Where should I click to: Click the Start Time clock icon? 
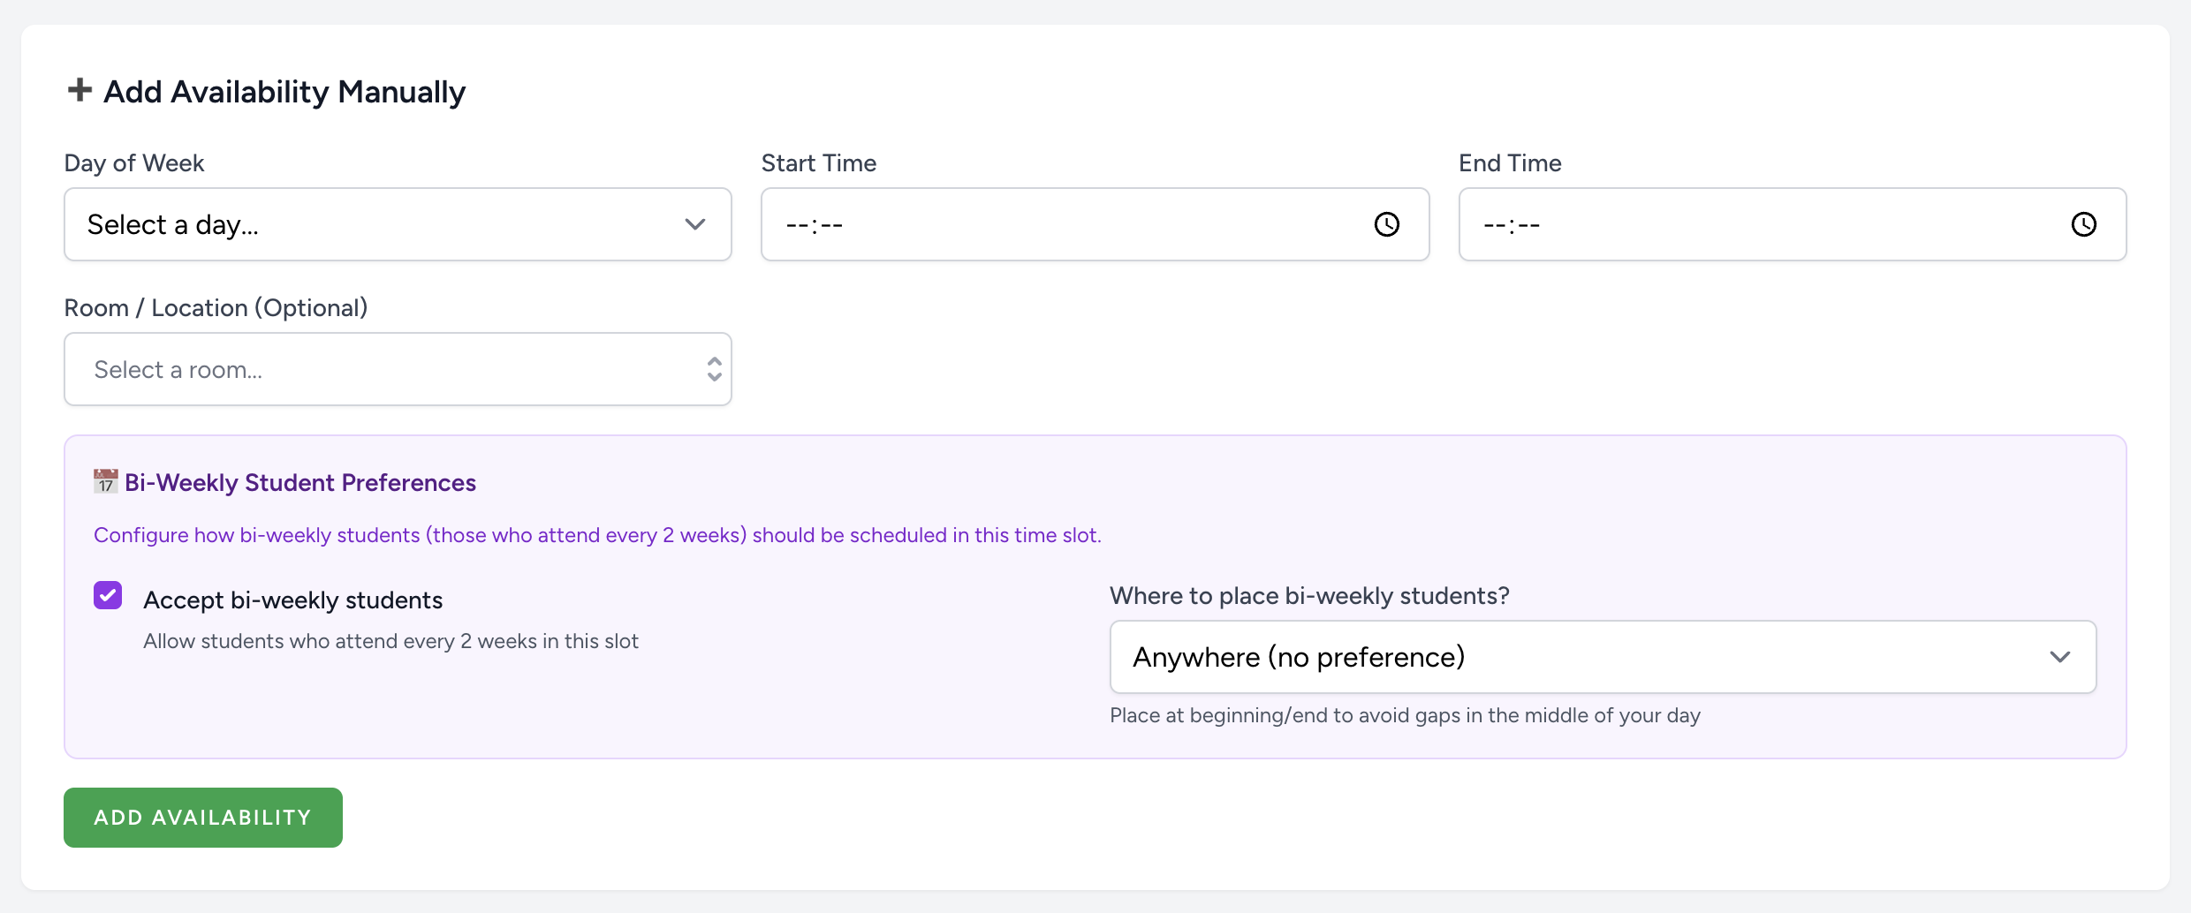pyautogui.click(x=1386, y=224)
